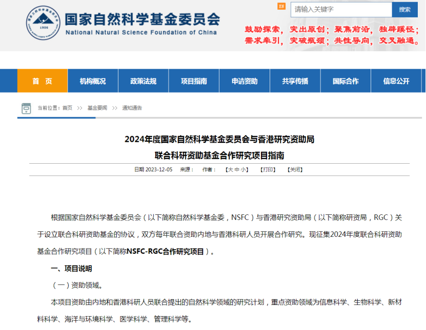Select the 政策法规 menu item
Image resolution: width=426 pixels, height=330 pixels.
coord(143,81)
